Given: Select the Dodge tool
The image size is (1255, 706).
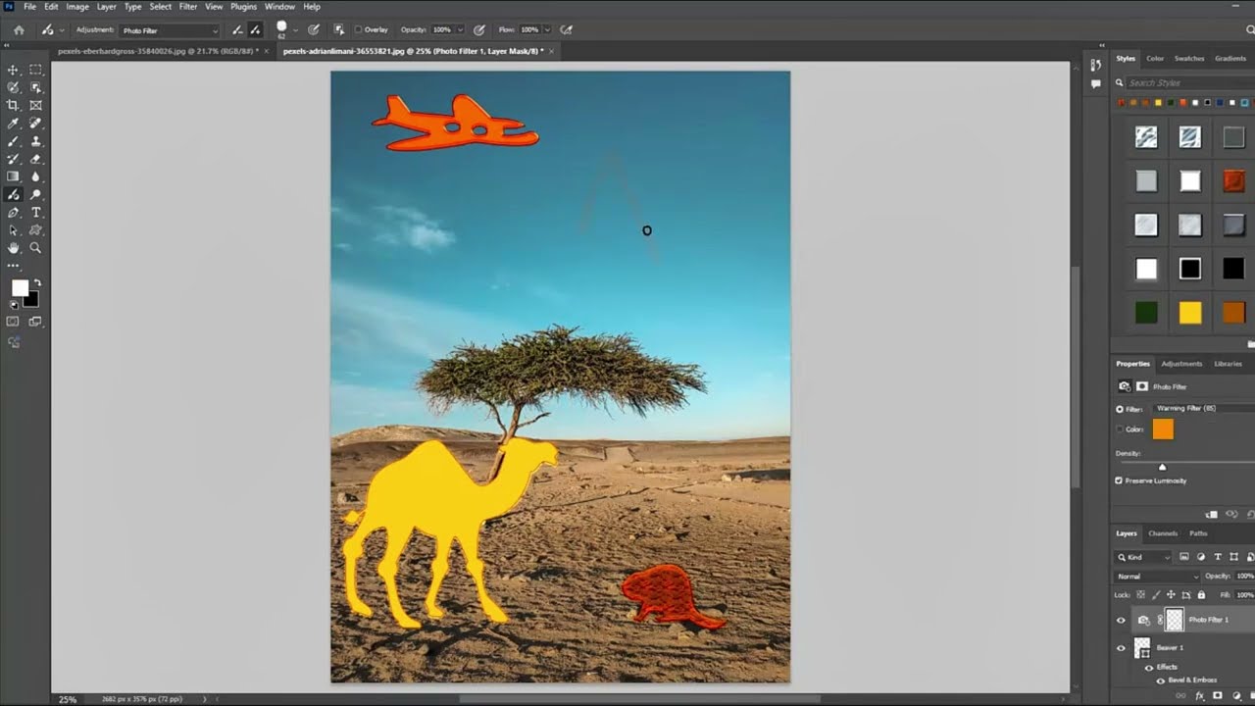Looking at the screenshot, I should pyautogui.click(x=36, y=194).
